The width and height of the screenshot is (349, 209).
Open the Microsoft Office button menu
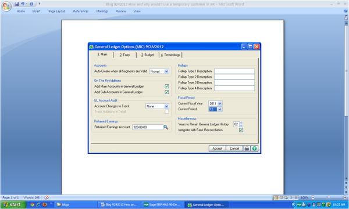point(6,6)
